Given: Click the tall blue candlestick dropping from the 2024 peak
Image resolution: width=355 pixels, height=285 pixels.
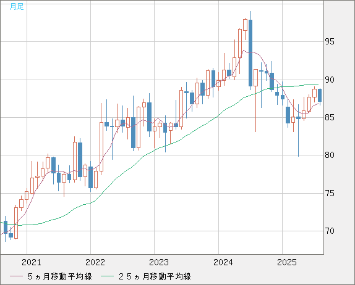Looking at the screenshot, I should [x=250, y=53].
